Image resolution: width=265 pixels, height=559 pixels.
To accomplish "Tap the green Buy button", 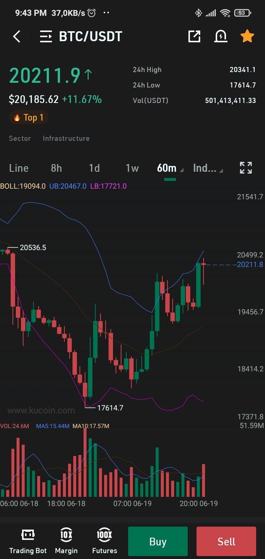I will [x=158, y=541].
